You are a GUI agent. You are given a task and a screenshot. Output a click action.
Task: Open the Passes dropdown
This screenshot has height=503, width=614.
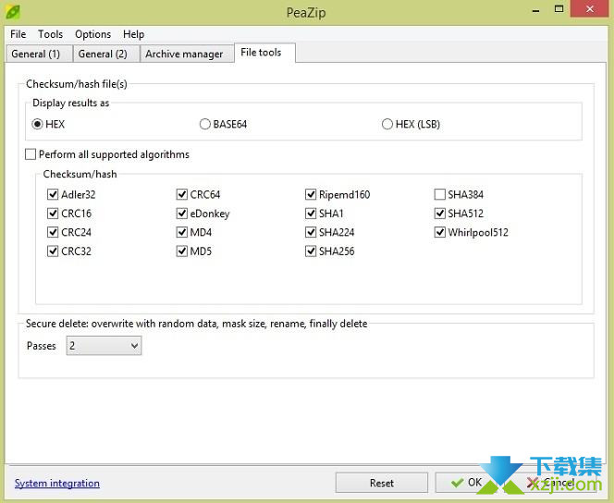104,346
